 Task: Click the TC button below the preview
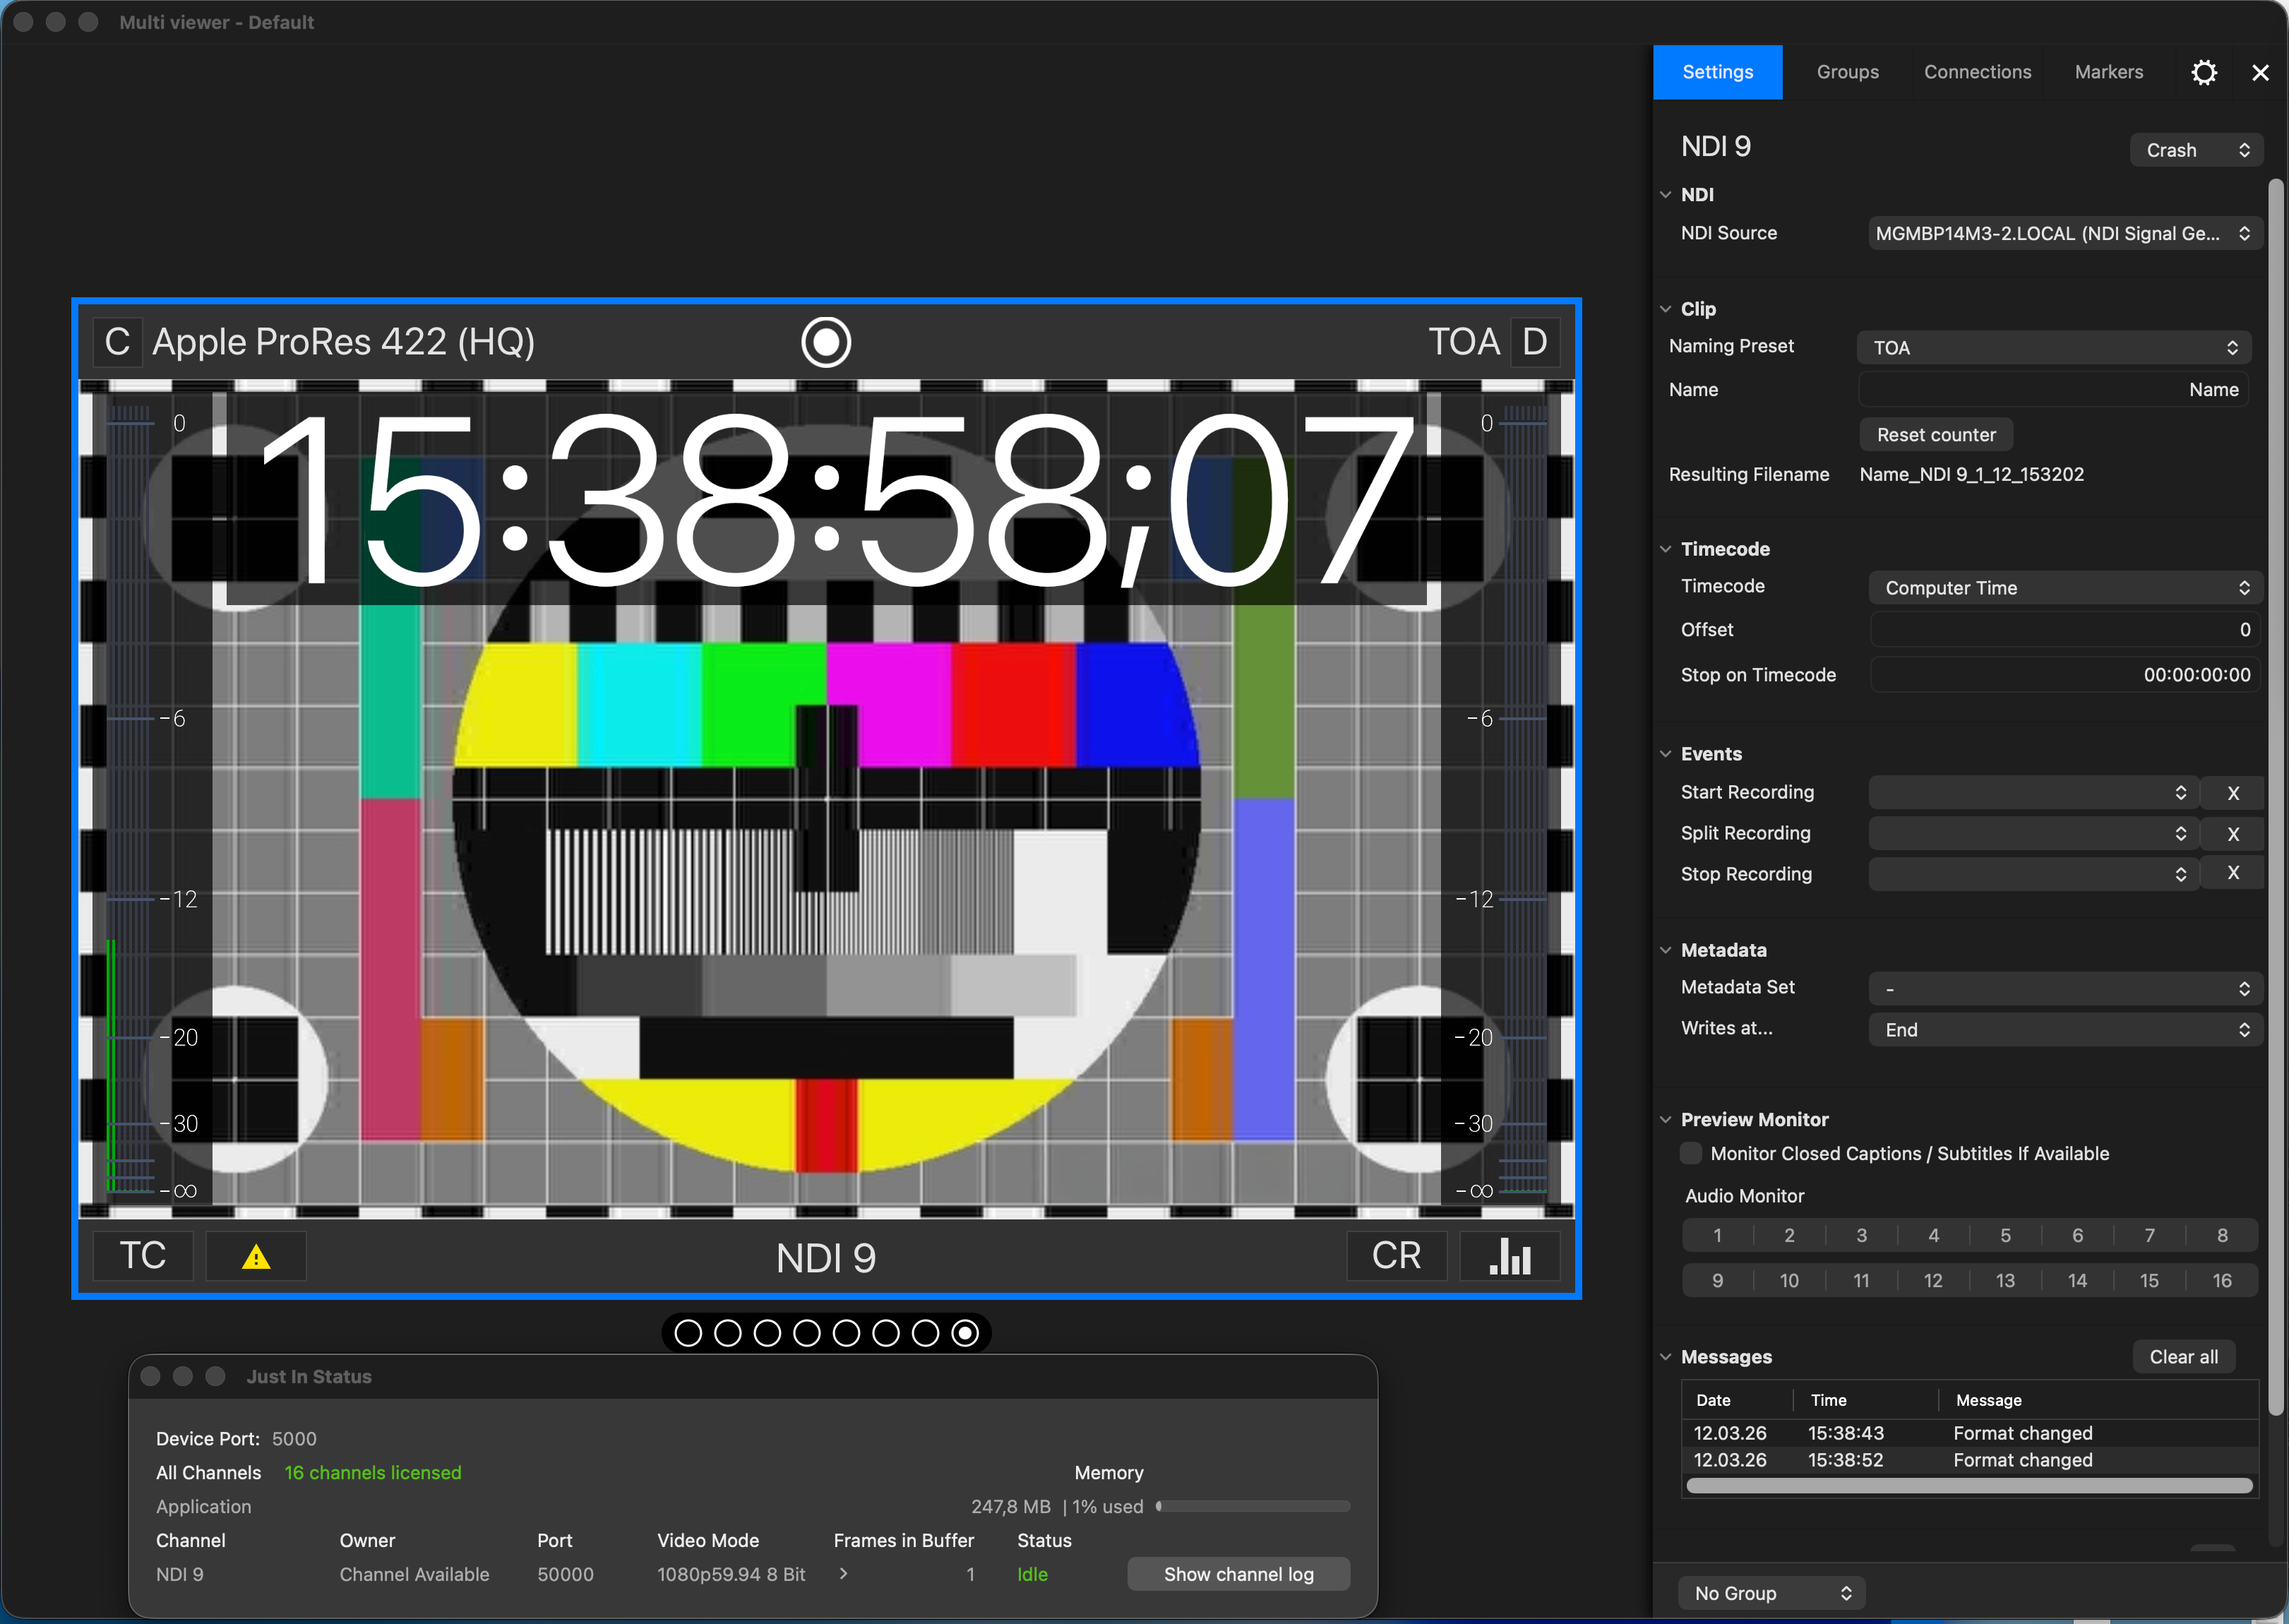(143, 1256)
